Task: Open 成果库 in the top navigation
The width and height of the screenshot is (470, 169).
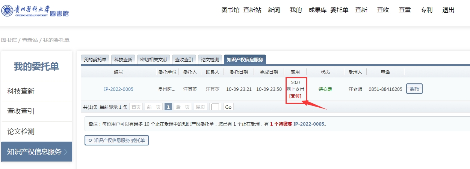Action: pyautogui.click(x=317, y=10)
